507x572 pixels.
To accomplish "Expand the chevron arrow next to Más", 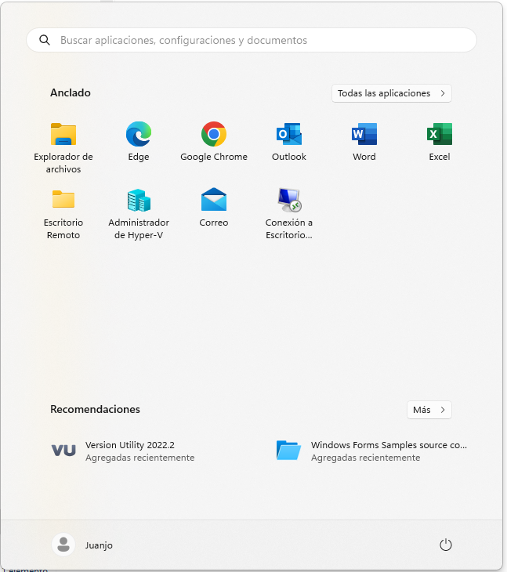I will [x=443, y=410].
